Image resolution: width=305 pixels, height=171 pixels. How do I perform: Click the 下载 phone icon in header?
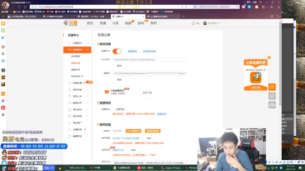pyautogui.click(x=193, y=23)
